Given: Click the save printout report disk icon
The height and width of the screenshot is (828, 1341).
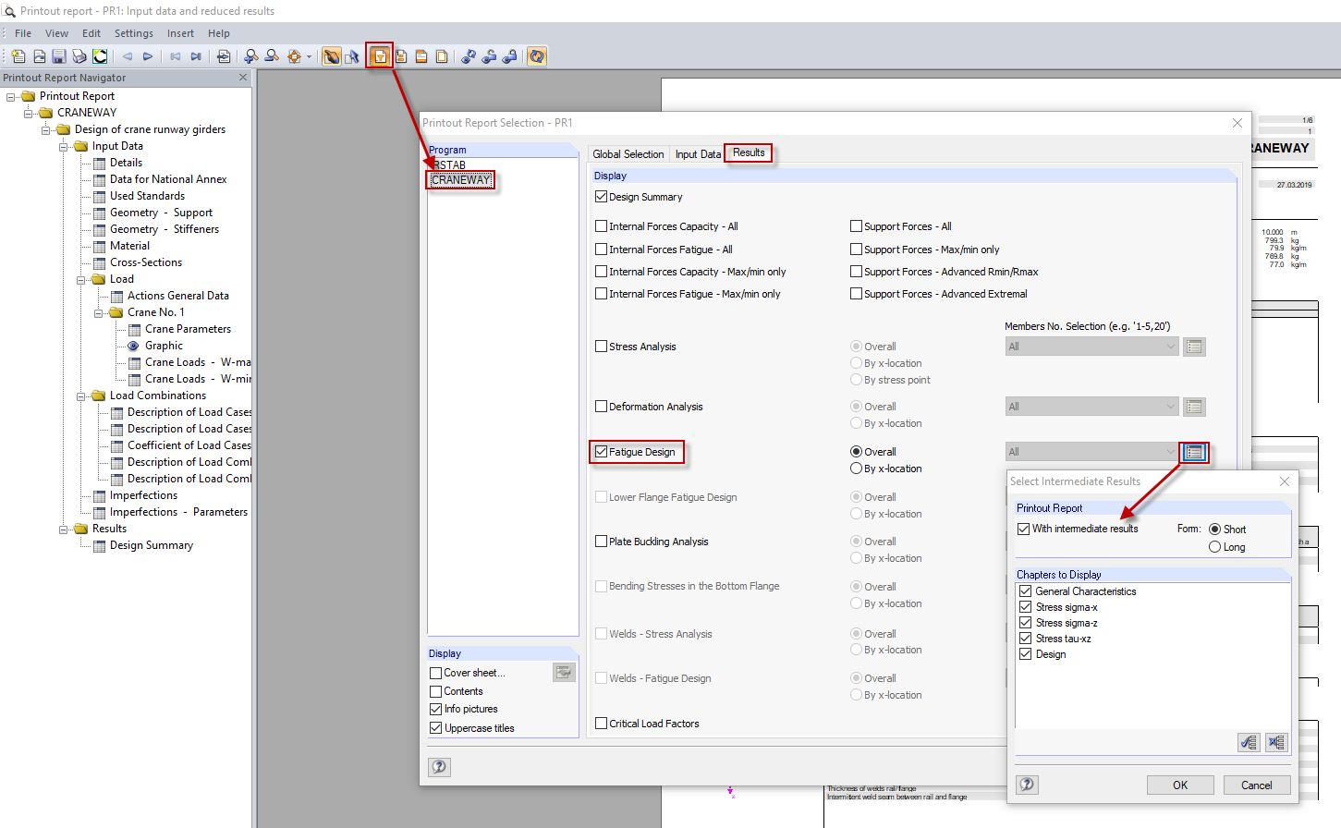Looking at the screenshot, I should click(59, 56).
